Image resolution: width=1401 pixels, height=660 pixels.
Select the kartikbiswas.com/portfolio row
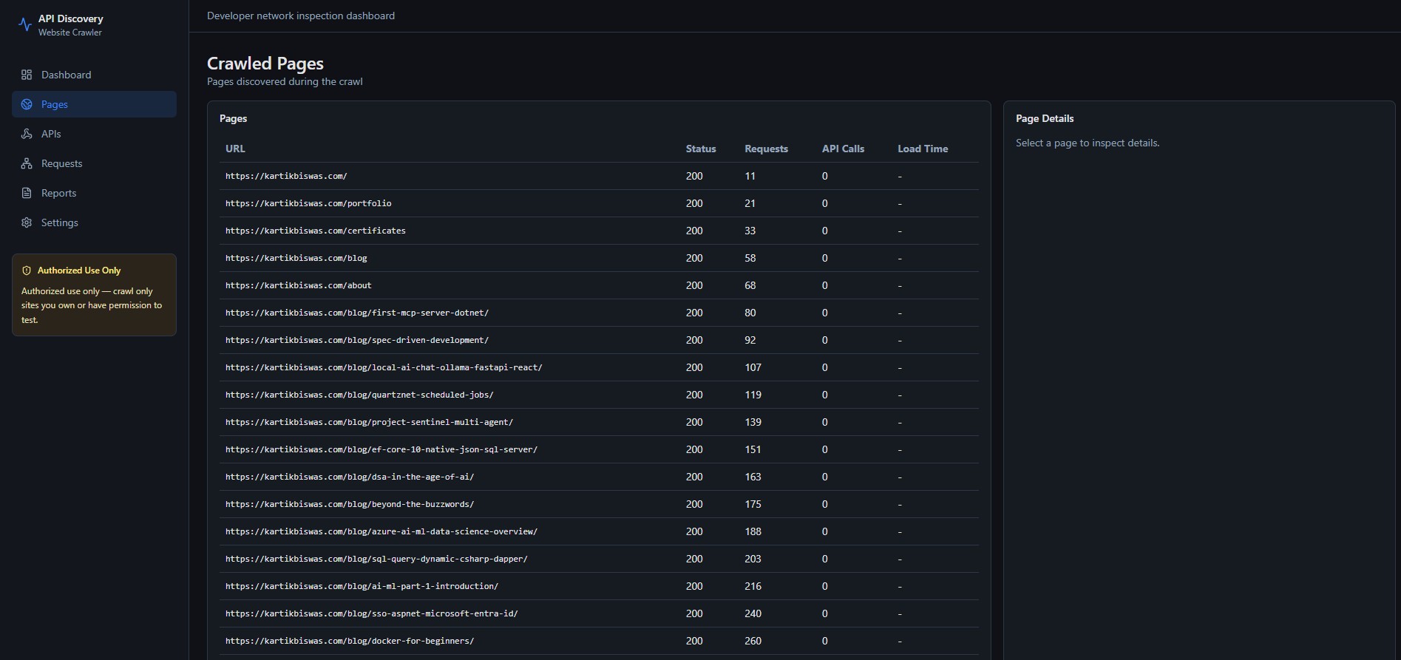599,203
